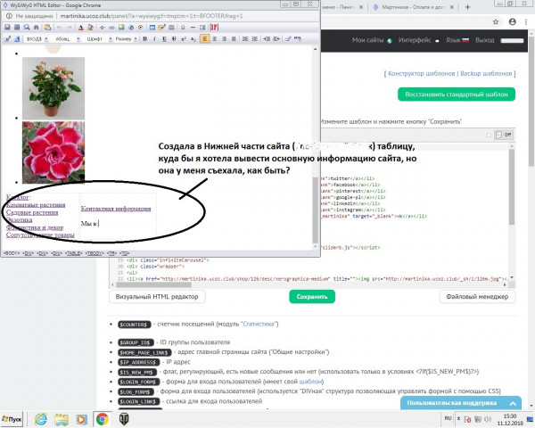Viewport: 535px width, 428px height.
Task: Toggle the Off switch above code editor
Action: (505, 135)
